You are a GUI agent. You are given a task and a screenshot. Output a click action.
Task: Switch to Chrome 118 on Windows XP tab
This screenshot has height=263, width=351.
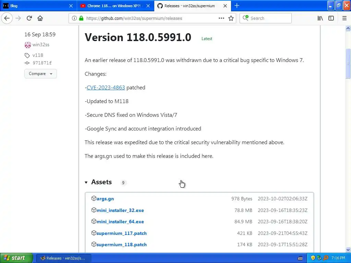(116, 6)
